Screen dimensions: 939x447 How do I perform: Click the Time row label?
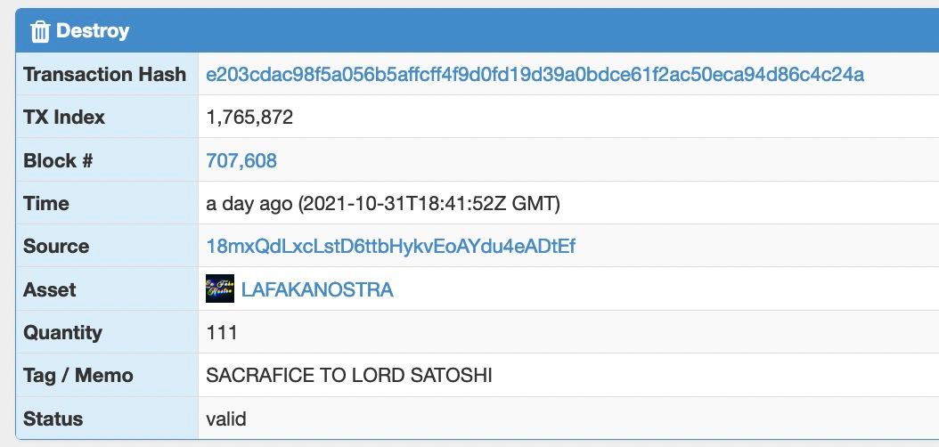point(46,203)
